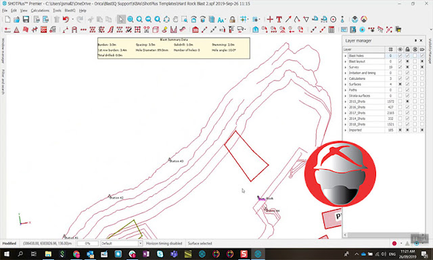Open the Window manager side tab
The height and width of the screenshot is (260, 433).
(x=3, y=51)
